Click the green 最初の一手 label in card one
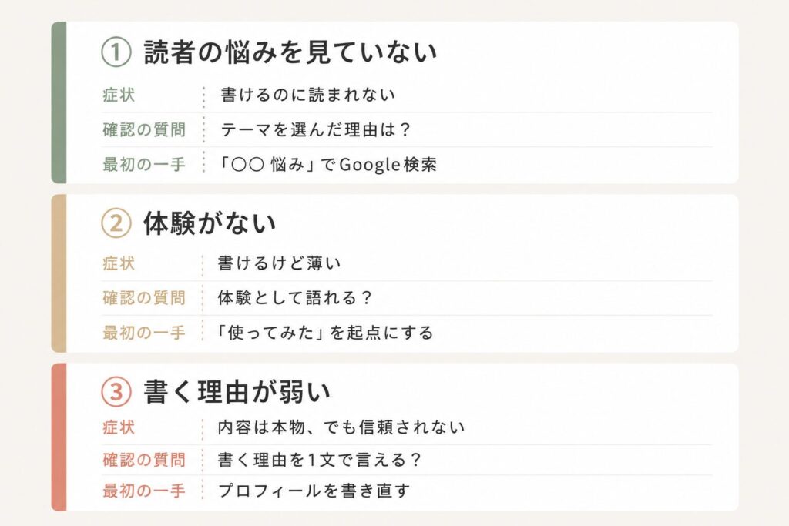789x526 pixels. point(144,165)
